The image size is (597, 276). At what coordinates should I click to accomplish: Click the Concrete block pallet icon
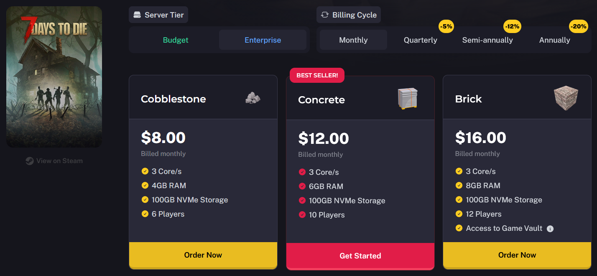[408, 99]
